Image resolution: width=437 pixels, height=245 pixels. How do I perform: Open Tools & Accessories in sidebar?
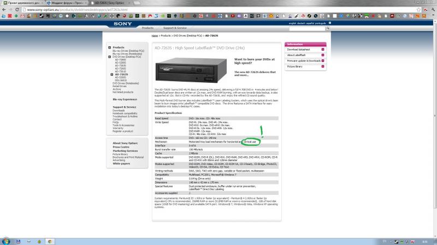click(x=123, y=125)
